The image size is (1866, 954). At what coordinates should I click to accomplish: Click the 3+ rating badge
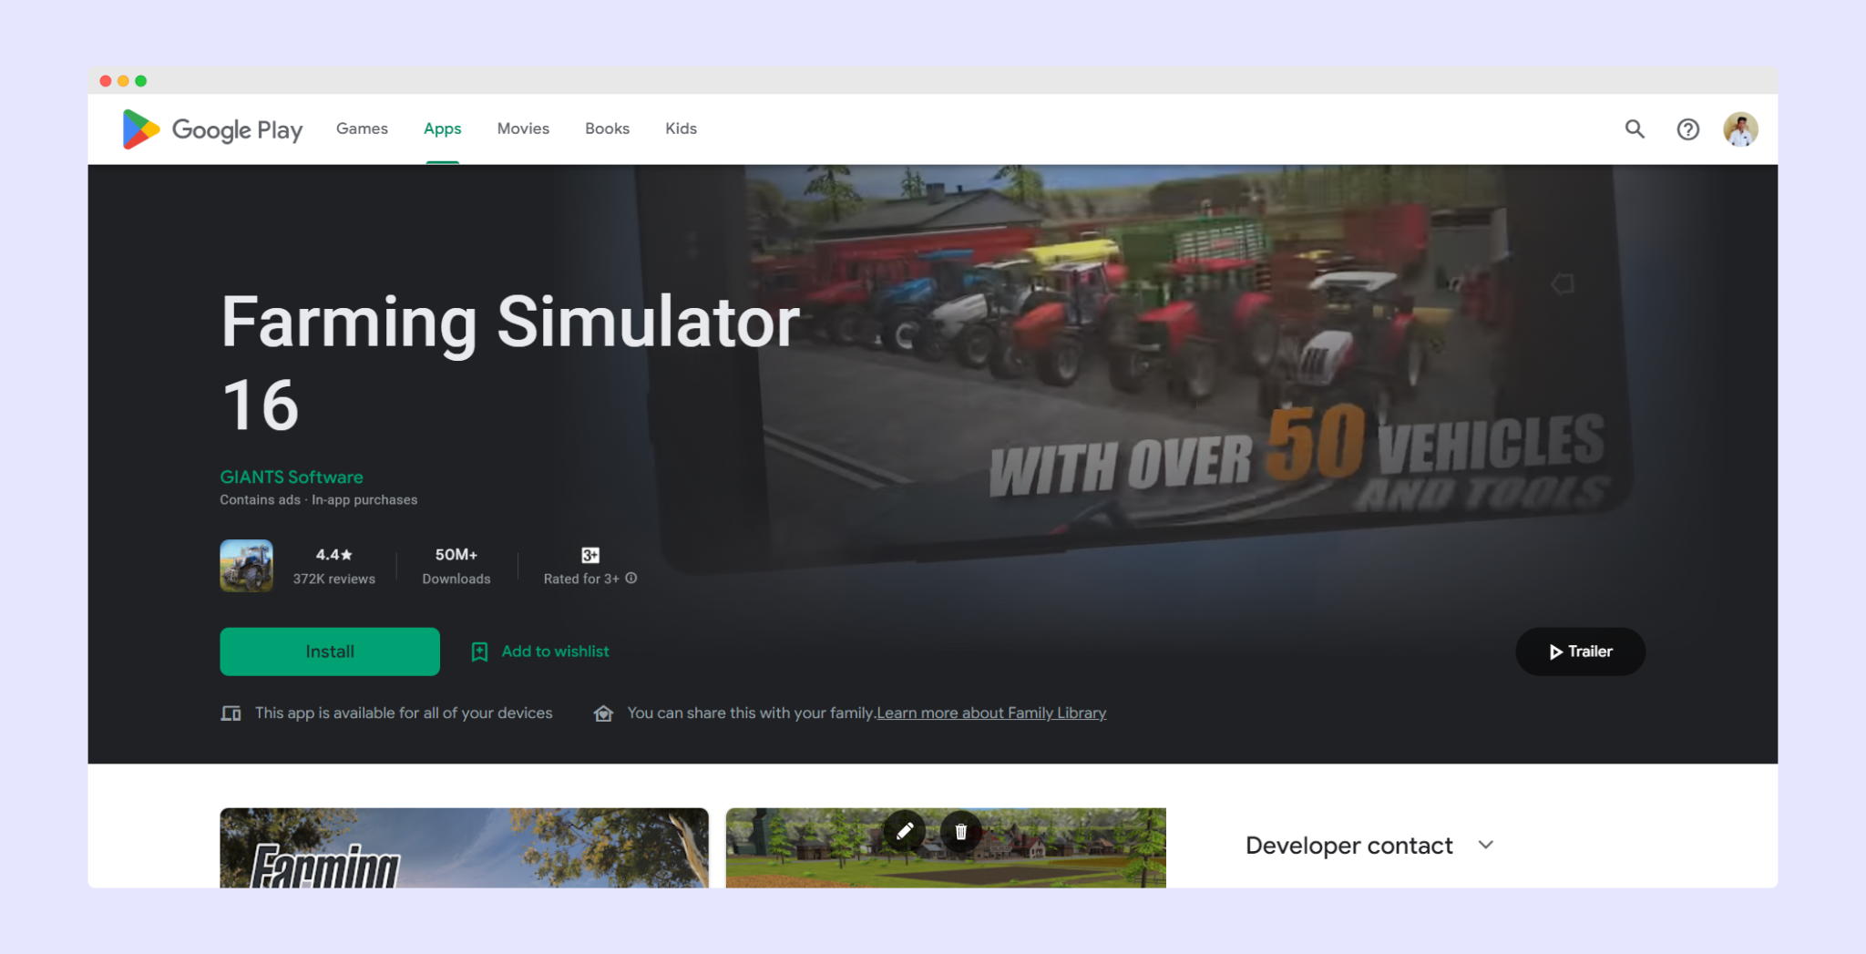point(590,555)
